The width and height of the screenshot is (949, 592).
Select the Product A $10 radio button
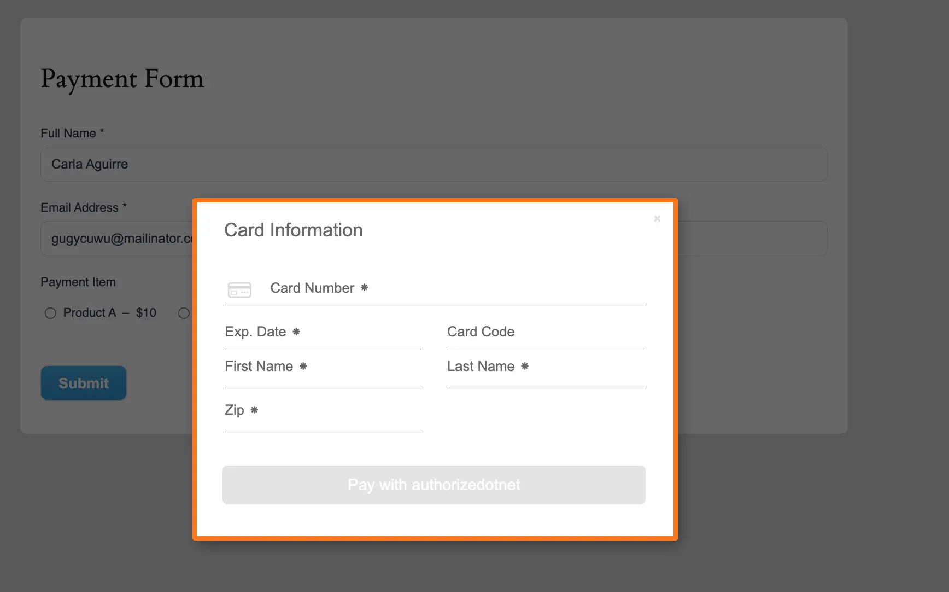pos(50,313)
